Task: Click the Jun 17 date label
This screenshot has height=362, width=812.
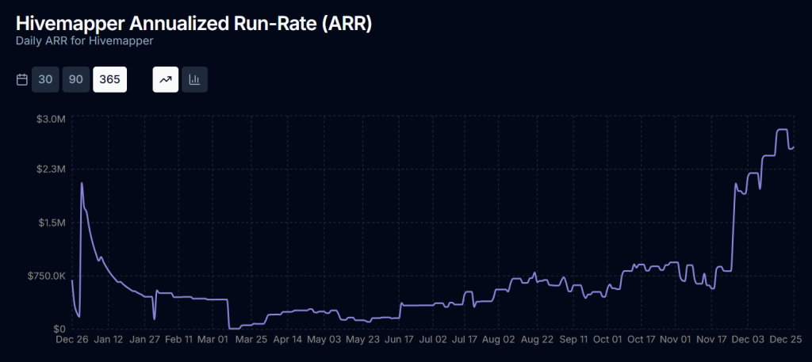Action: coord(398,340)
